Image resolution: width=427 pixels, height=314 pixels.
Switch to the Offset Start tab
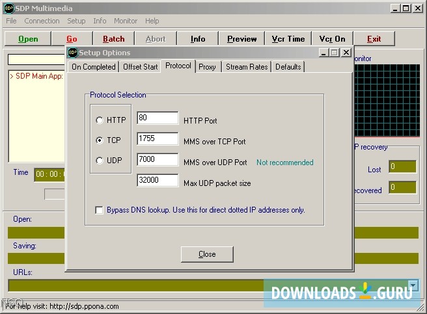point(140,67)
